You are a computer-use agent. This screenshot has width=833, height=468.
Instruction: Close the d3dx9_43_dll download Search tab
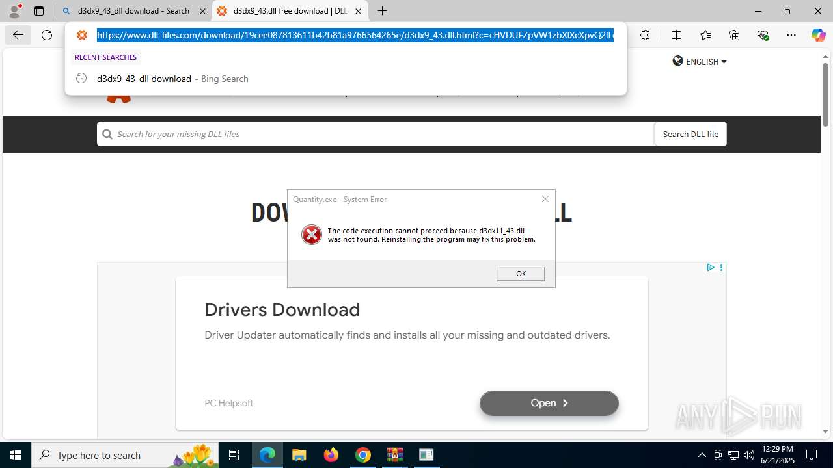[x=202, y=11]
